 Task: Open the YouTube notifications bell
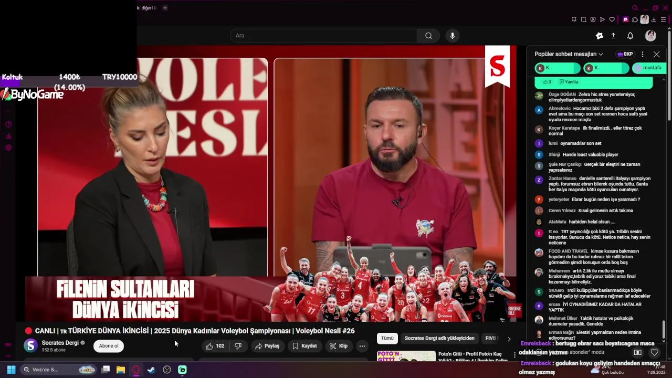pos(630,36)
